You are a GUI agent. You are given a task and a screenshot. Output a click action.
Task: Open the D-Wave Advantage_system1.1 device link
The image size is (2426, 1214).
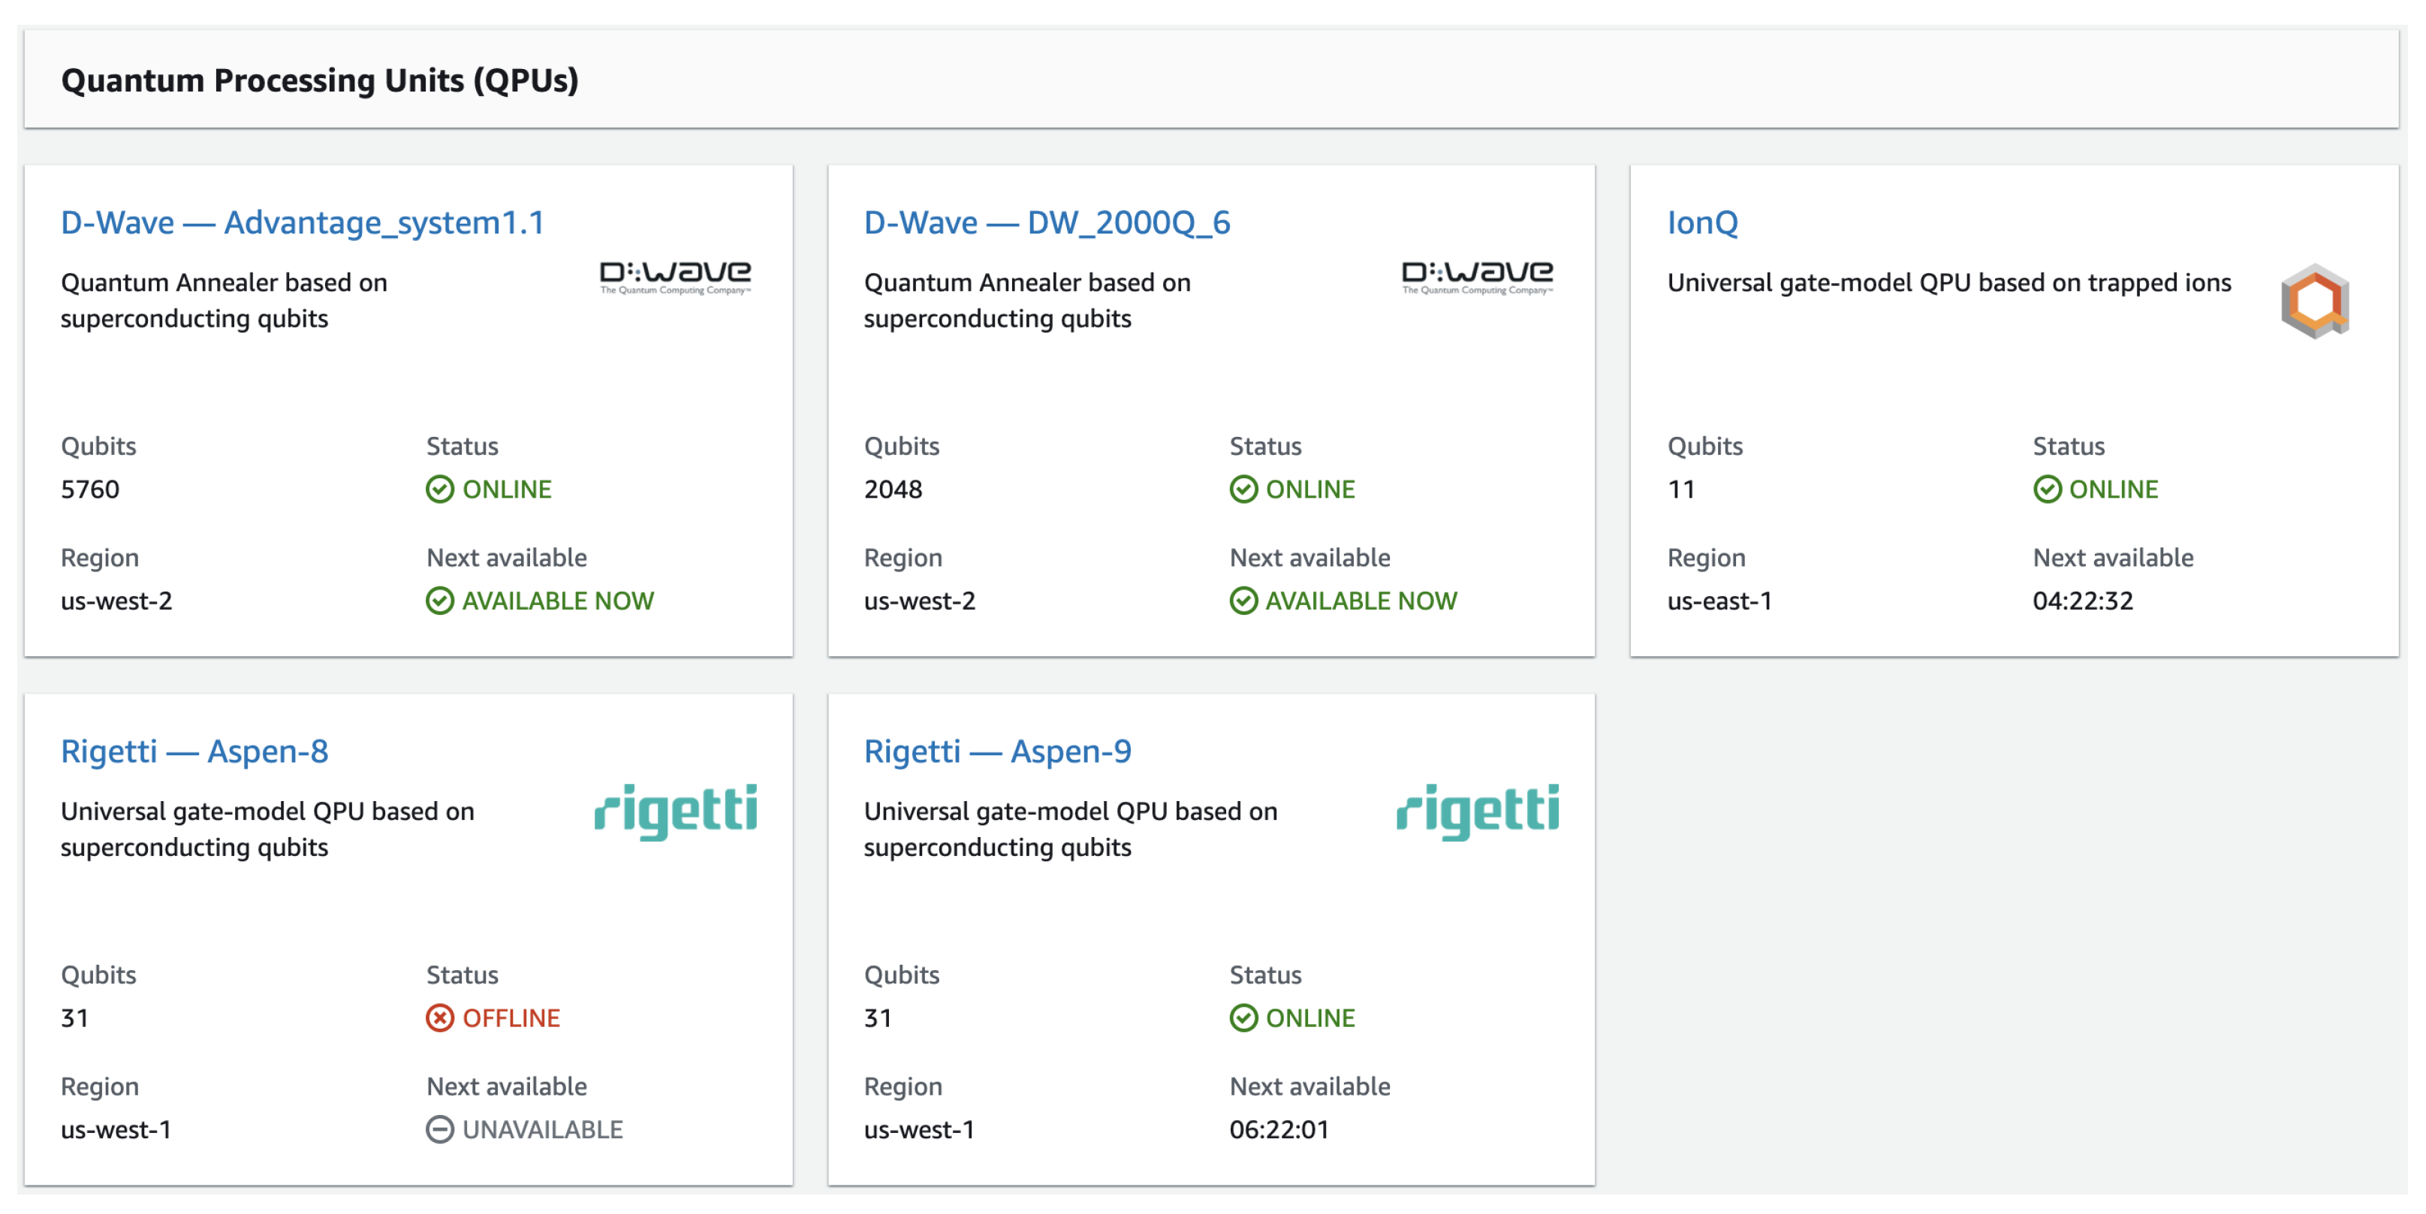[303, 222]
